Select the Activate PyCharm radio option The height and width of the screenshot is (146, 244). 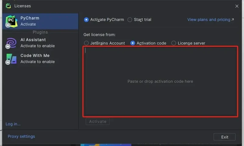[x=86, y=20]
